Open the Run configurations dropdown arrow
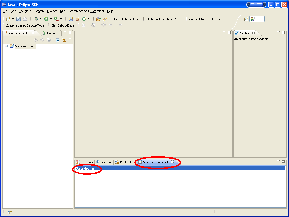This screenshot has width=289, height=217. pyautogui.click(x=51, y=19)
